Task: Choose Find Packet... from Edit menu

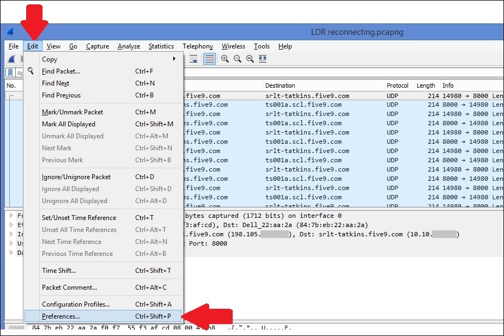Action: tap(103, 71)
